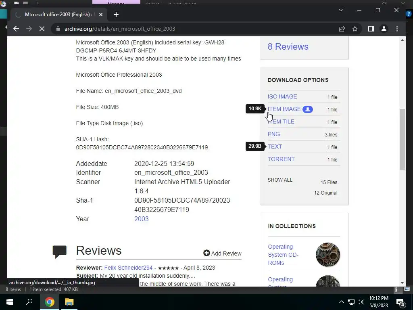Click the Addeddate value 2020-12-25 13:54:59
This screenshot has width=413, height=310.
click(x=164, y=164)
